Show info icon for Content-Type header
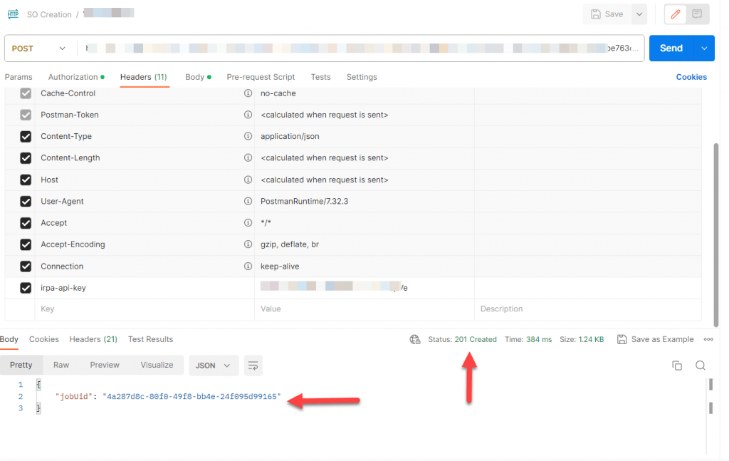 click(x=248, y=136)
